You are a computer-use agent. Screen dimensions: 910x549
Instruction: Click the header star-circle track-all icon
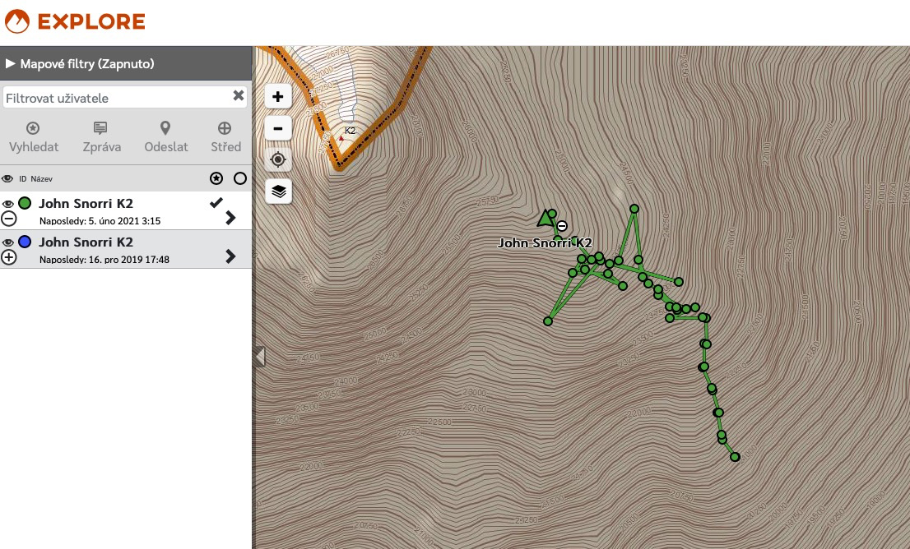click(216, 178)
